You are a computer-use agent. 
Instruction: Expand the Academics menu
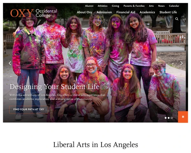147,12
